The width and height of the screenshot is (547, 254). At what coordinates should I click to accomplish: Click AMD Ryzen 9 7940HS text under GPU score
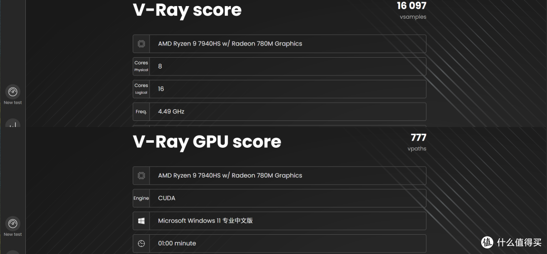point(230,175)
